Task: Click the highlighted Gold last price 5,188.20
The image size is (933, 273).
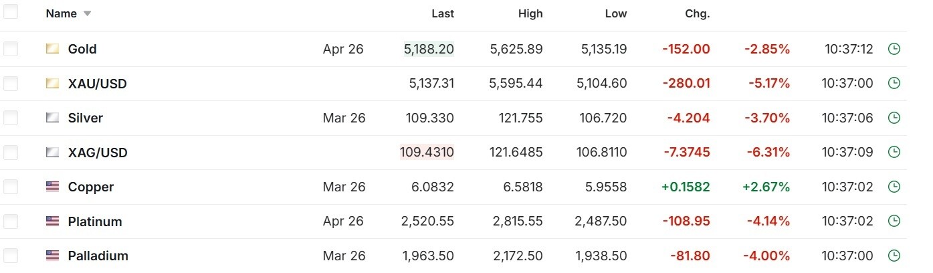Action: tap(429, 49)
